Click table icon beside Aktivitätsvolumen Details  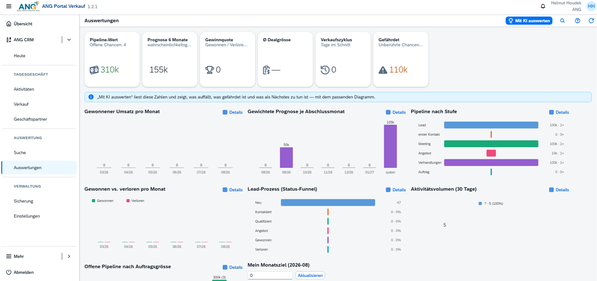[551, 190]
